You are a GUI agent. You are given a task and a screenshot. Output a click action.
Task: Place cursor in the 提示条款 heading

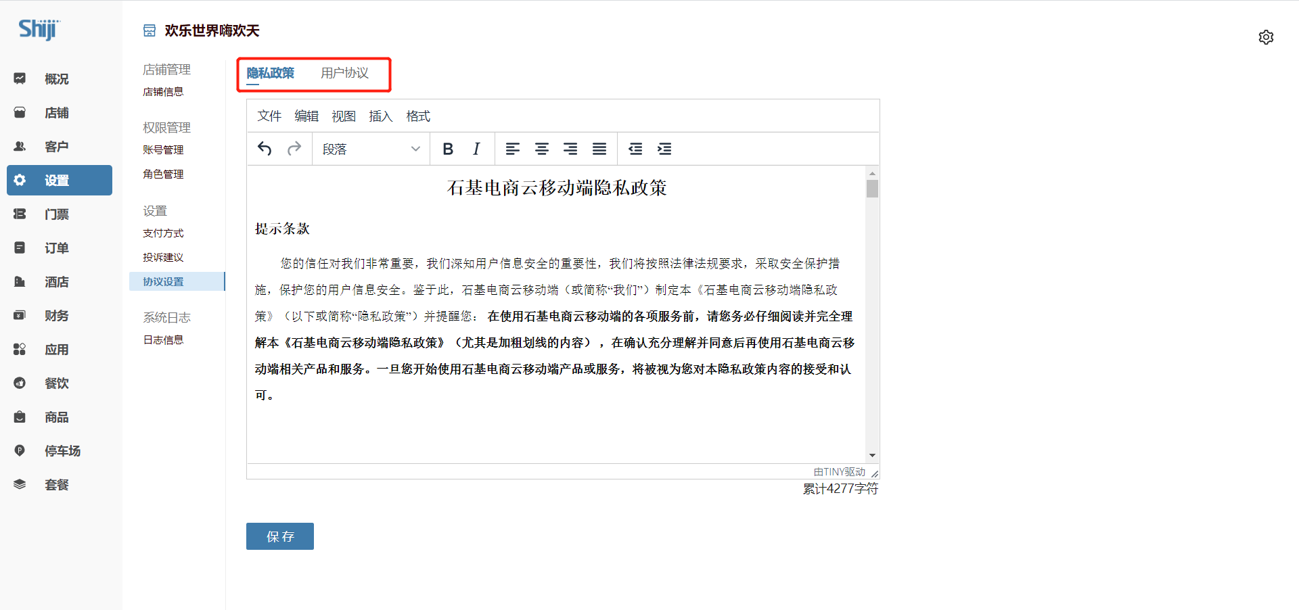(x=282, y=229)
